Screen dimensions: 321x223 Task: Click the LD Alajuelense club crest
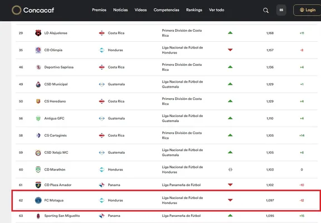pyautogui.click(x=38, y=33)
